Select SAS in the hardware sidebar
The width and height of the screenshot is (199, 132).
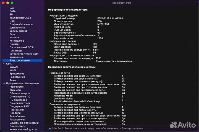click(x=12, y=8)
